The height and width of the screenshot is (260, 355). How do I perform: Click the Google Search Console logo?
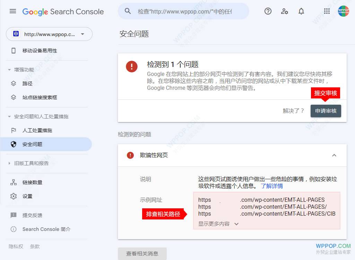63,12
